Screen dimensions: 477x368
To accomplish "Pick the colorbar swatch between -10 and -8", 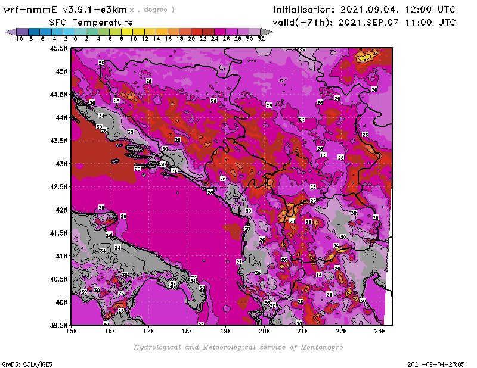I will click(x=23, y=32).
